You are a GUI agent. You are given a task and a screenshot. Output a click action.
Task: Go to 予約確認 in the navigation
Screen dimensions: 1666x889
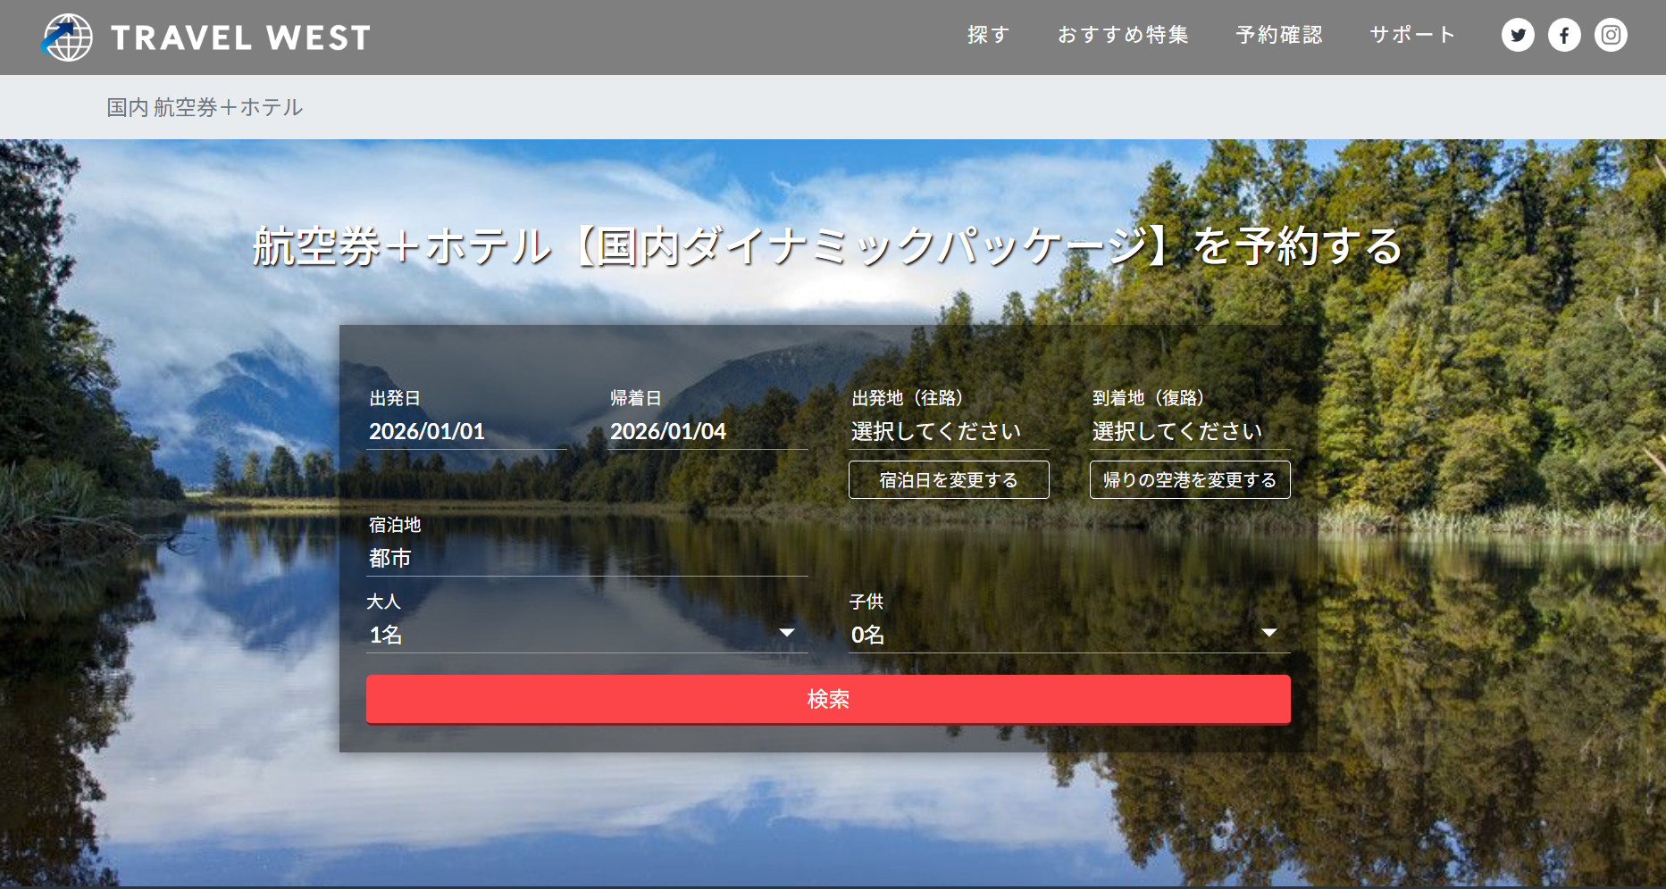click(x=1278, y=35)
